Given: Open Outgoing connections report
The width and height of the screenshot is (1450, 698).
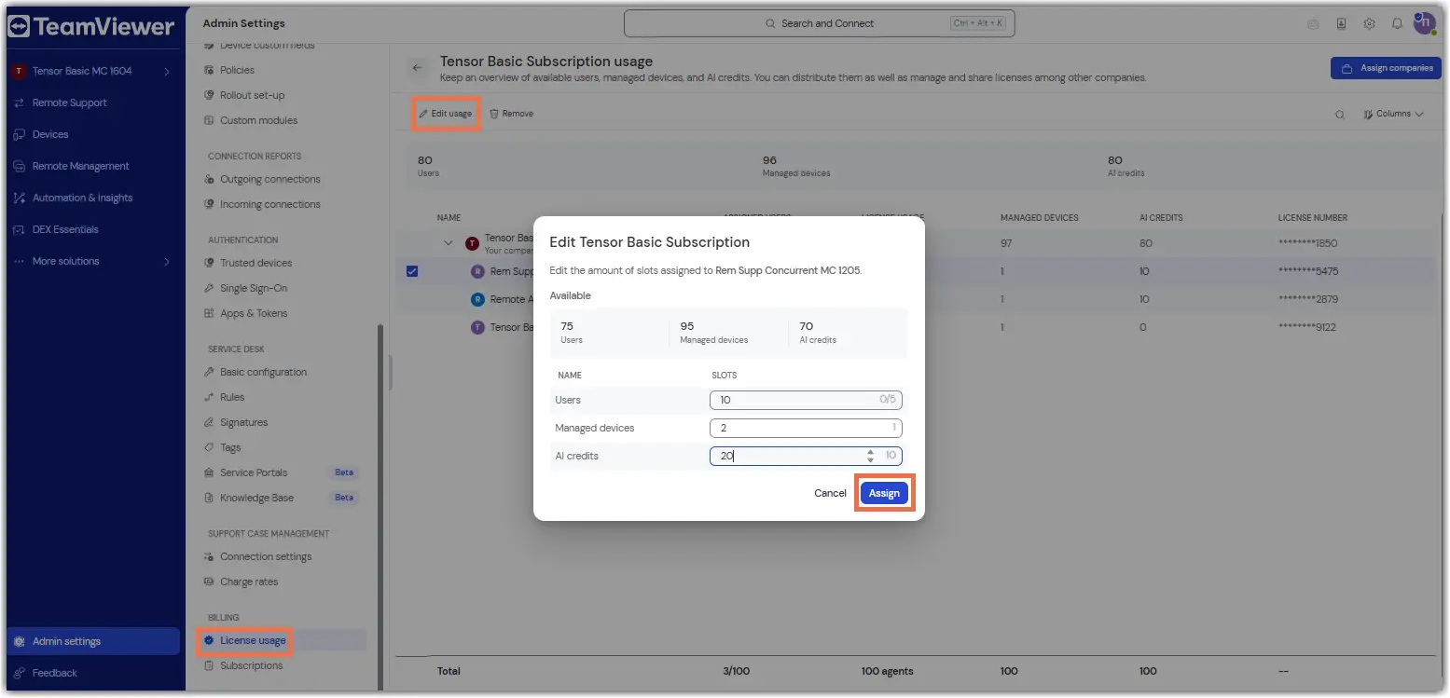Looking at the screenshot, I should [x=269, y=179].
